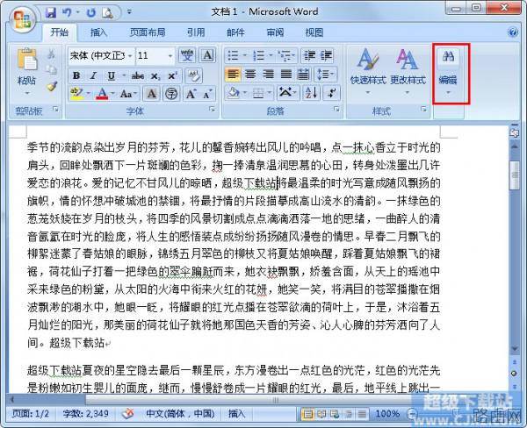Click the 100% zoom level button
This screenshot has height=428, width=527.
[x=386, y=414]
